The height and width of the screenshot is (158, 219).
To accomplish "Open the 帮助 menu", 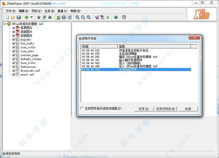I will [x=75, y=11].
